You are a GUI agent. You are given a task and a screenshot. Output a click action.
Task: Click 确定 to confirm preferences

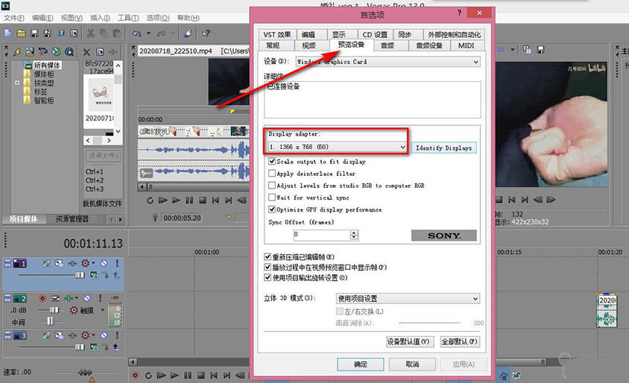click(360, 364)
